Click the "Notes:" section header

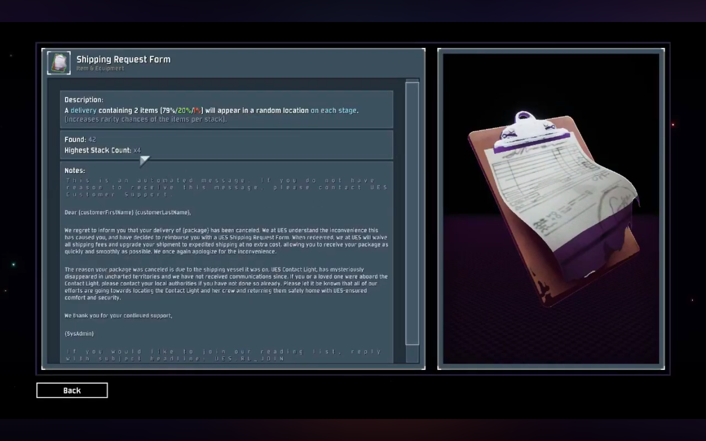pos(75,171)
